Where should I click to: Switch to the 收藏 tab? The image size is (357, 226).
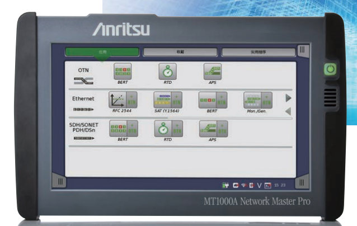179,51
